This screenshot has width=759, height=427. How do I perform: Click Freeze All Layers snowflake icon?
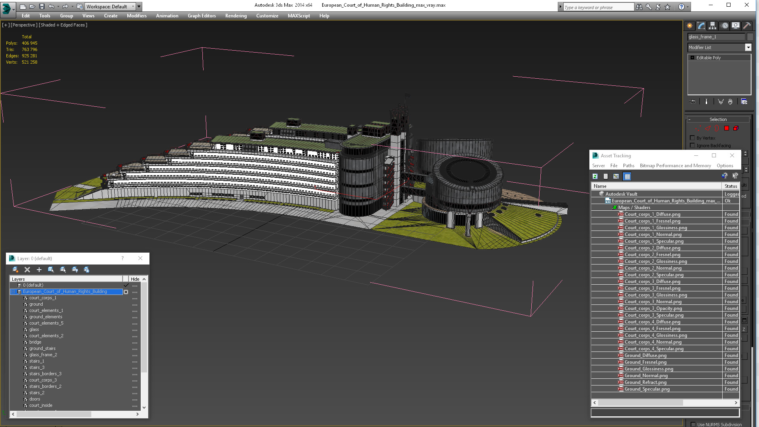[x=87, y=270]
